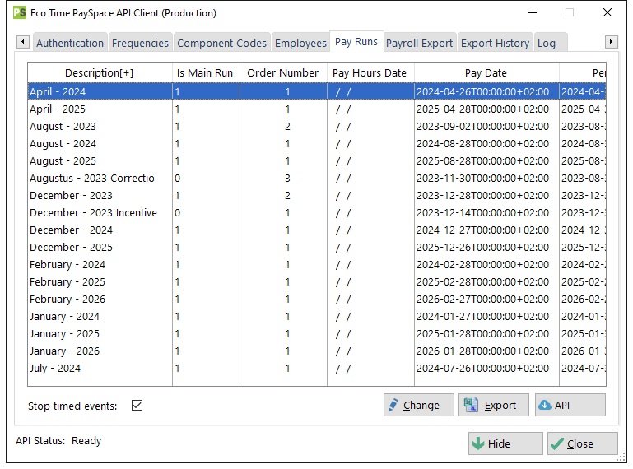Click the API Status: Ready text
Image resolution: width=633 pixels, height=469 pixels.
(58, 441)
